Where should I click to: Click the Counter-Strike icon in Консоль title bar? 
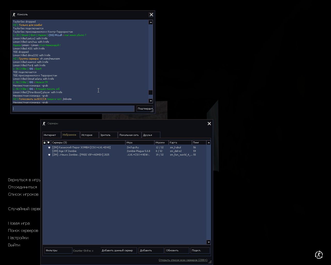(14, 14)
